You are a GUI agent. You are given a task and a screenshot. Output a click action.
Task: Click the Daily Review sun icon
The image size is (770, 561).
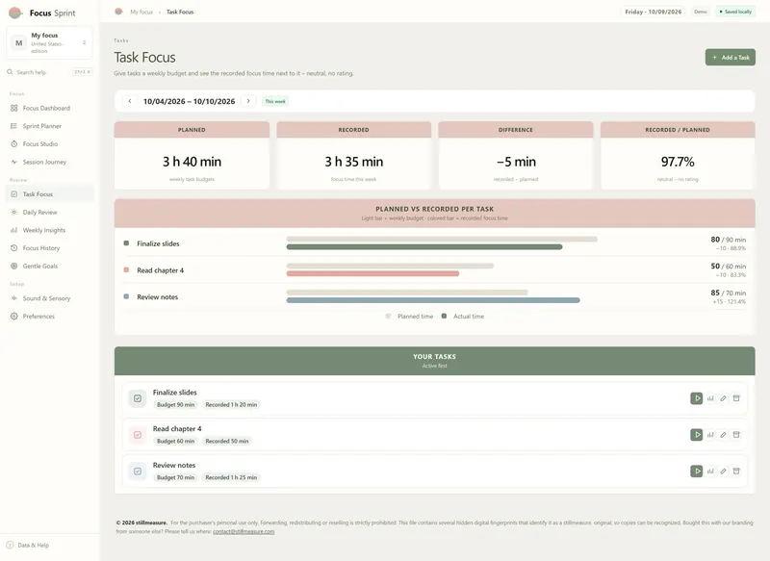pyautogui.click(x=13, y=213)
